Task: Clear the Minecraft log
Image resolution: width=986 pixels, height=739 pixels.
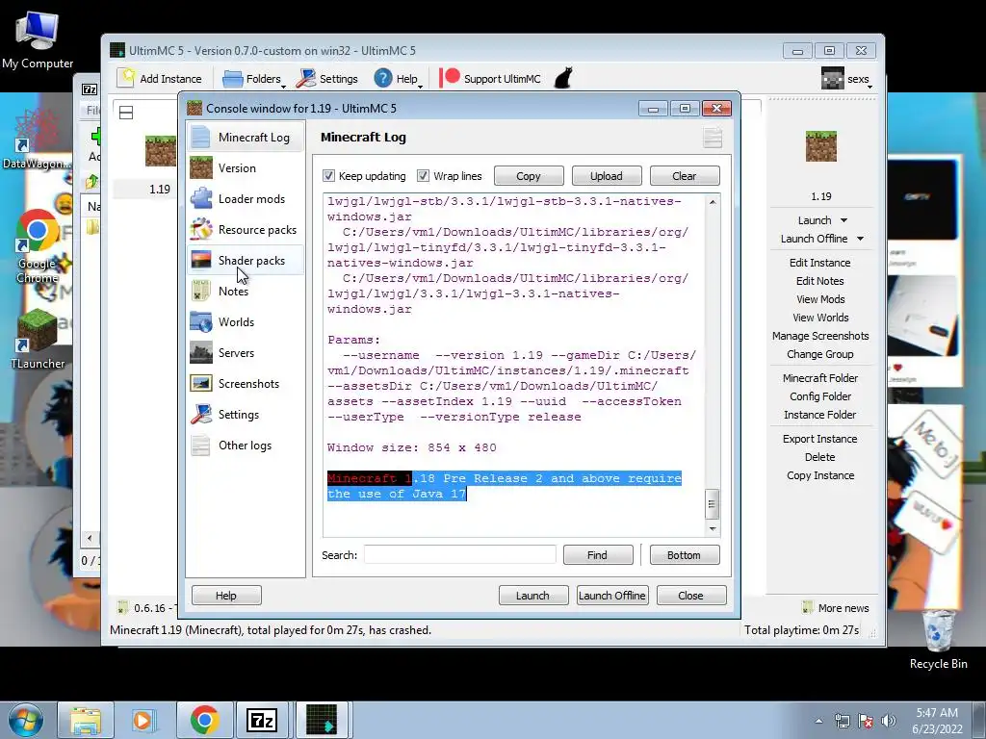Action: click(x=685, y=176)
